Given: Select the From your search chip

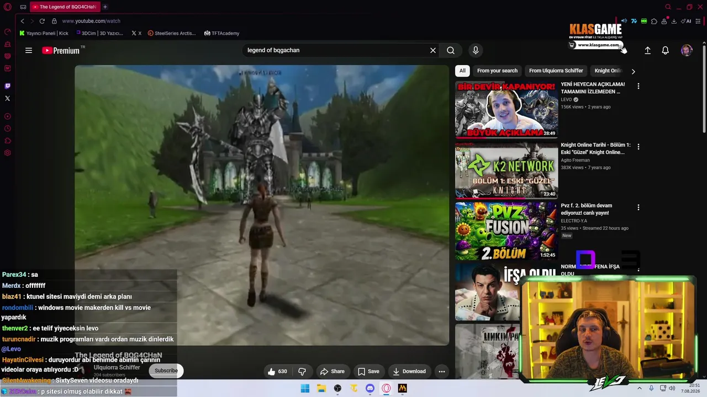Looking at the screenshot, I should (x=497, y=71).
